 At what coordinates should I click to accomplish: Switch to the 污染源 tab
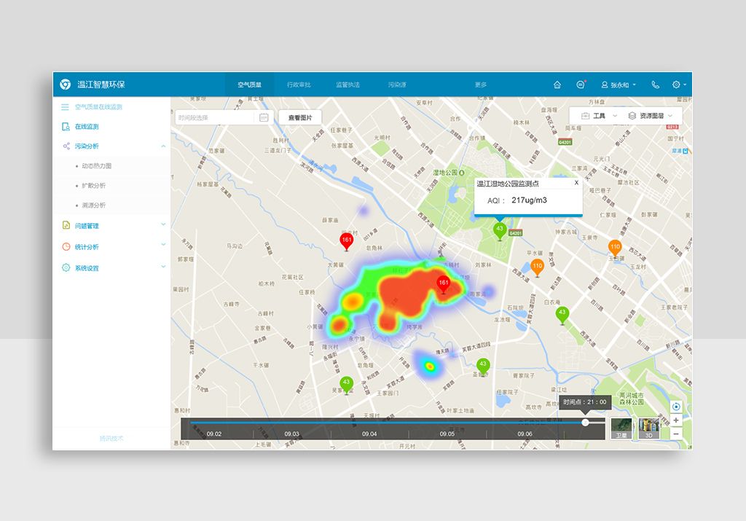point(397,85)
